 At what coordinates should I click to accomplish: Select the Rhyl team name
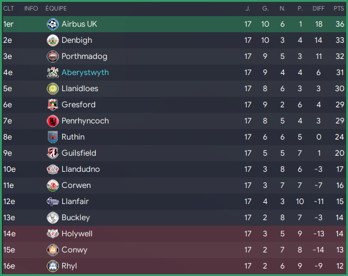click(x=69, y=266)
